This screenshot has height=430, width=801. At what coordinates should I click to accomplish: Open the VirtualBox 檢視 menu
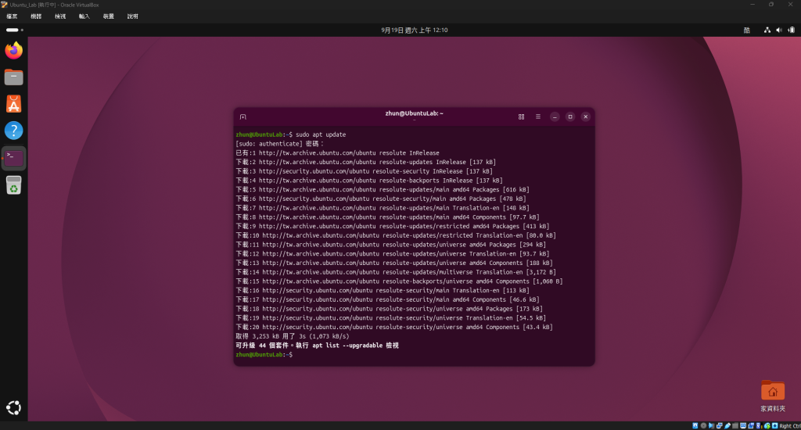[60, 16]
